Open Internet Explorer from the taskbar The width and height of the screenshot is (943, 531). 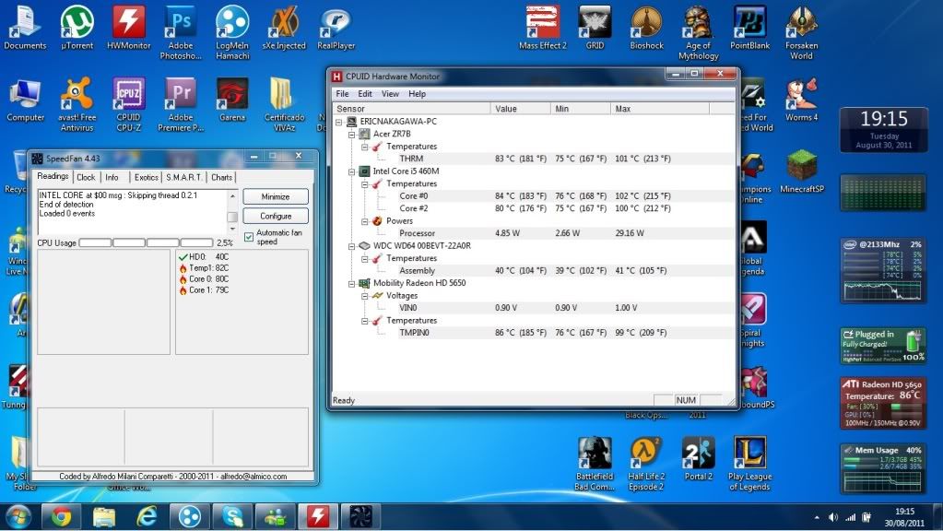tap(147, 516)
